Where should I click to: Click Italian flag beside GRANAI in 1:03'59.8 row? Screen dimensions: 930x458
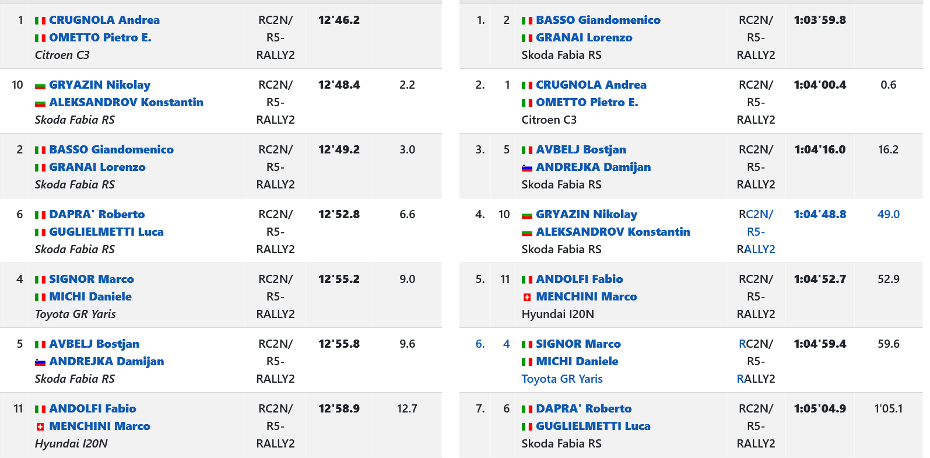527,39
